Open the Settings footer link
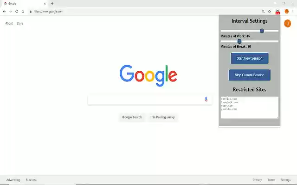Image resolution: width=297 pixels, height=185 pixels. point(285,180)
